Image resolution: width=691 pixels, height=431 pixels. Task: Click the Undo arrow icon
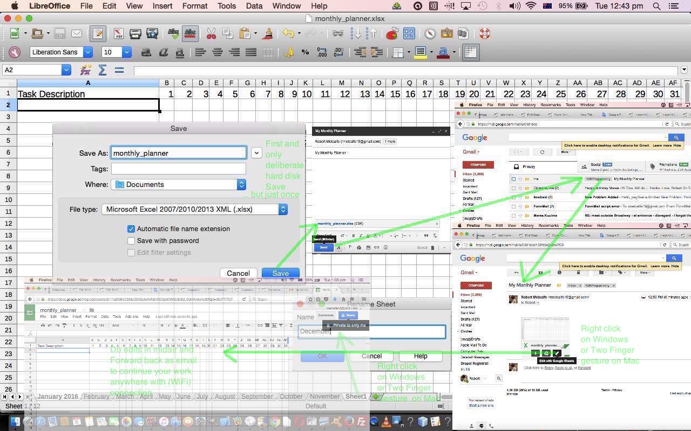(x=288, y=33)
